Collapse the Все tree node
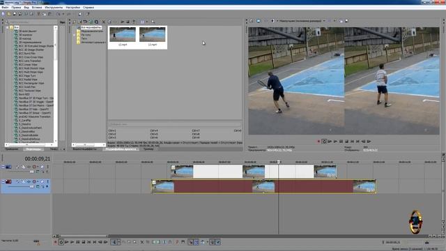This screenshot has width=446, height=251. pyautogui.click(x=8, y=28)
